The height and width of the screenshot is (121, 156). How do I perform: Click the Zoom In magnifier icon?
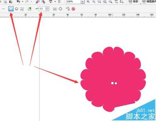click(88, 2)
